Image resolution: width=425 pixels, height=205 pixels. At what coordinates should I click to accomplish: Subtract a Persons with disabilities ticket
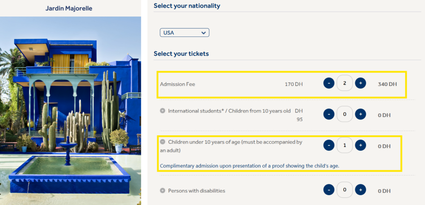(329, 190)
